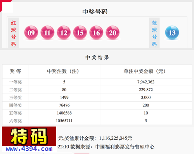The width and height of the screenshot is (194, 154).
Task: Click the second prize amount 229,872
Action: click(146, 90)
